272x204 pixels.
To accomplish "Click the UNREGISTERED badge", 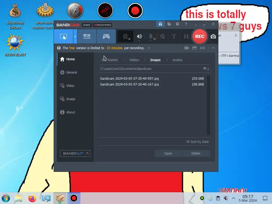I will pos(103,25).
